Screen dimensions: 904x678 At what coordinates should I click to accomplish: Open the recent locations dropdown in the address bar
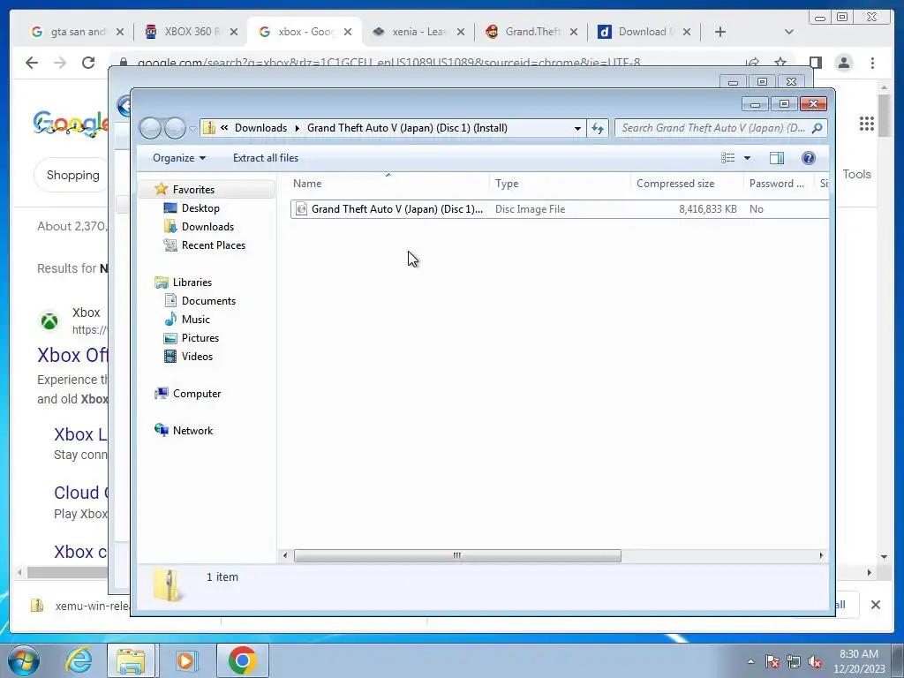click(577, 129)
